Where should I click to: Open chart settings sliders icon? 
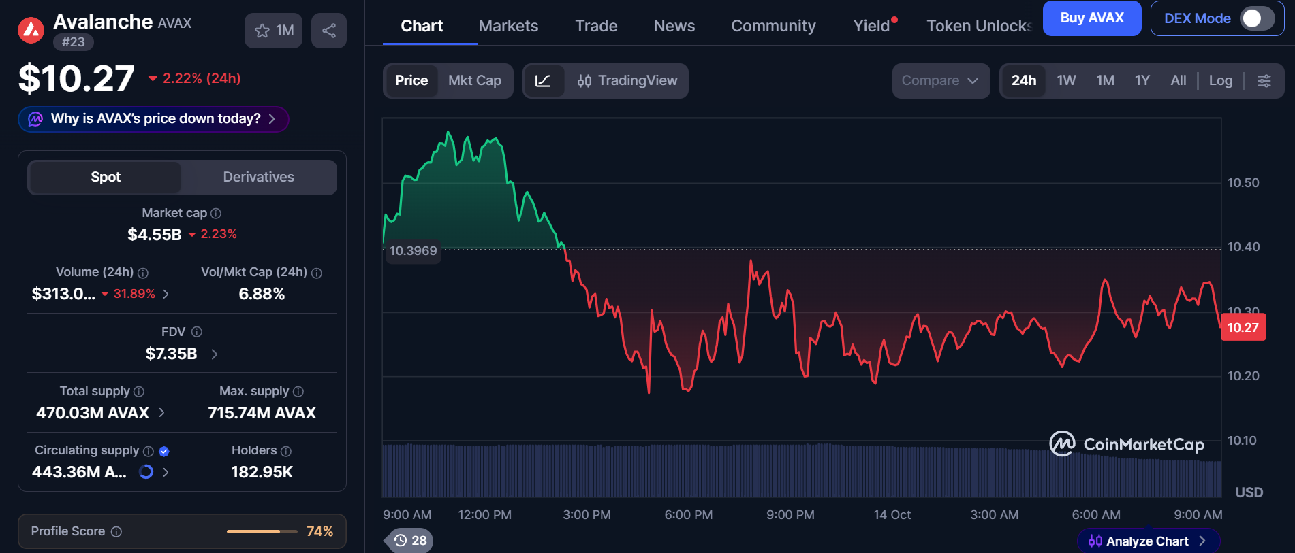coord(1264,81)
